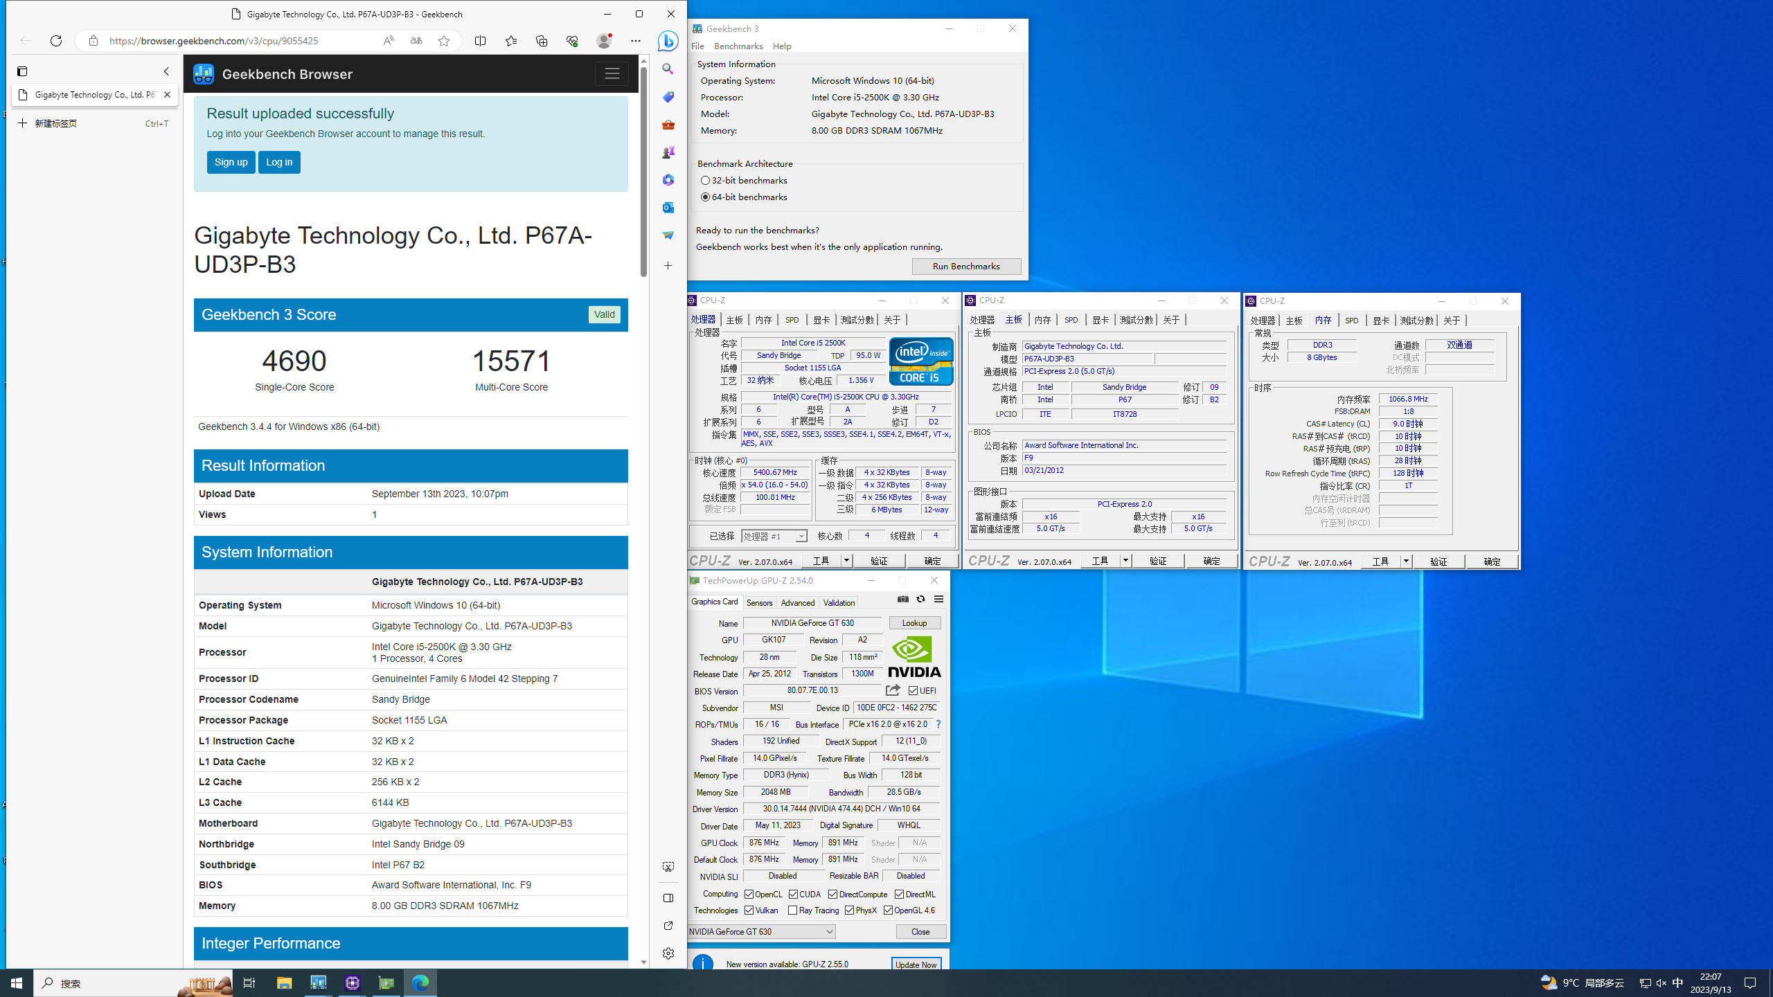
Task: Click the Edge address bar URL
Action: [x=214, y=41]
